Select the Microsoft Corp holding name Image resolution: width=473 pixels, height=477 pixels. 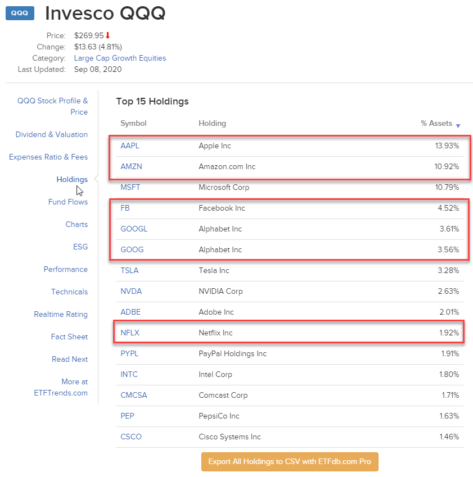[x=224, y=188]
